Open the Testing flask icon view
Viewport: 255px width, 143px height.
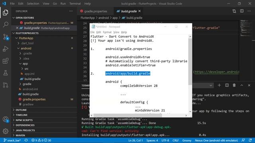click(5, 73)
